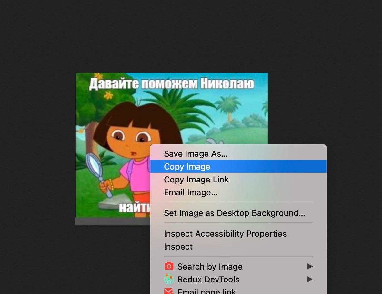Open Inspect Accessibility Properties
The image size is (382, 294).
[238, 233]
